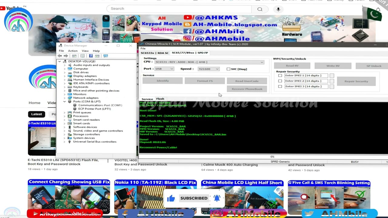Screen dimensions: 388x218
Task: Click the Disk drives icon in device tree
Action: point(70,72)
